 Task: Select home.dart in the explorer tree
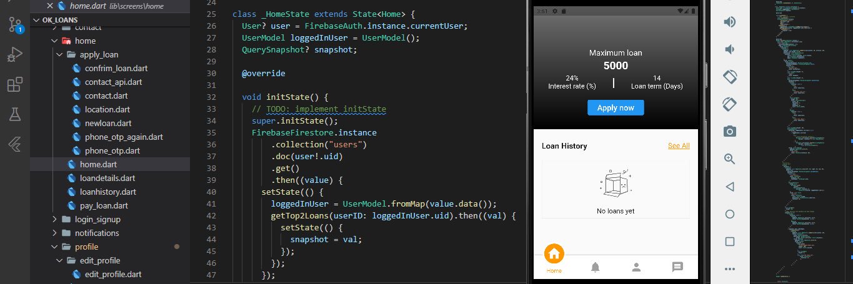pyautogui.click(x=98, y=164)
